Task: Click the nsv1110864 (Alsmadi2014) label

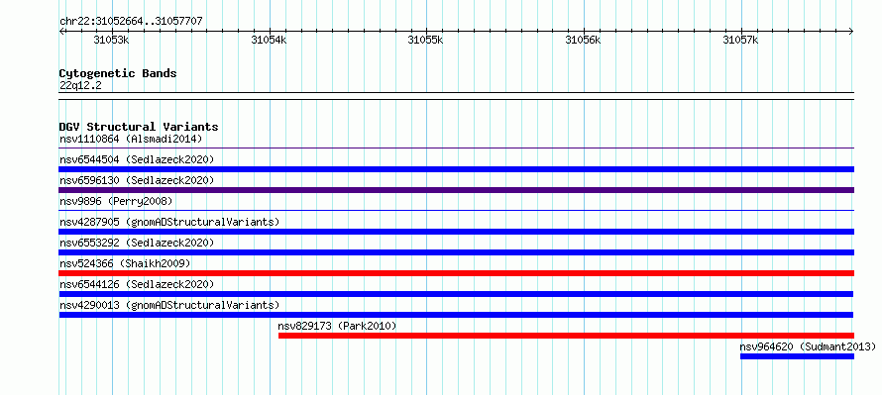Action: [131, 139]
